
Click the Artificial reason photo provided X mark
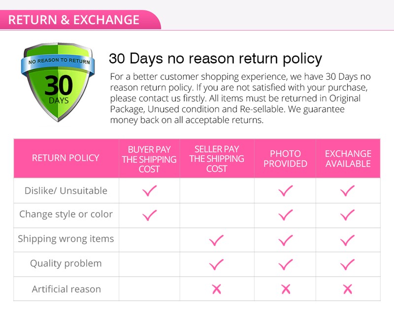pyautogui.click(x=285, y=289)
